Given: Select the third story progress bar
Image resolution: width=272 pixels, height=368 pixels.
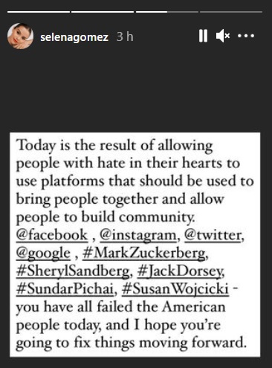Looking at the screenshot, I should (167, 12).
